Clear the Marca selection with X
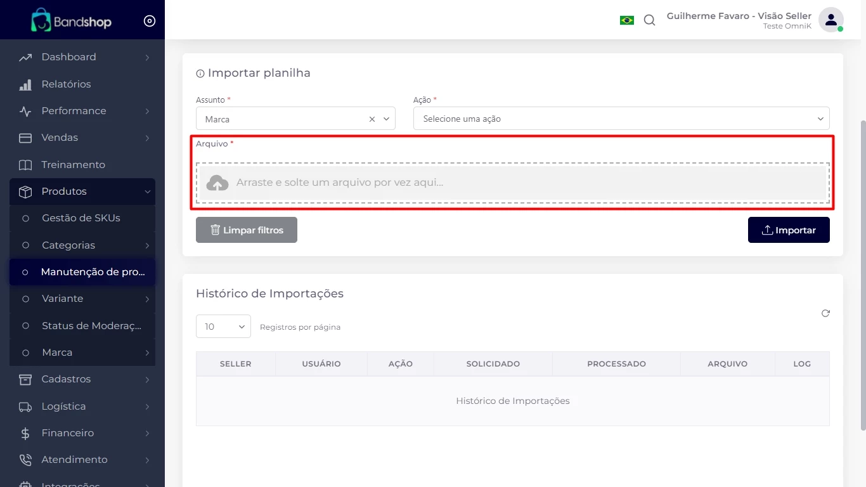Viewport: 866px width, 487px height. 372,119
